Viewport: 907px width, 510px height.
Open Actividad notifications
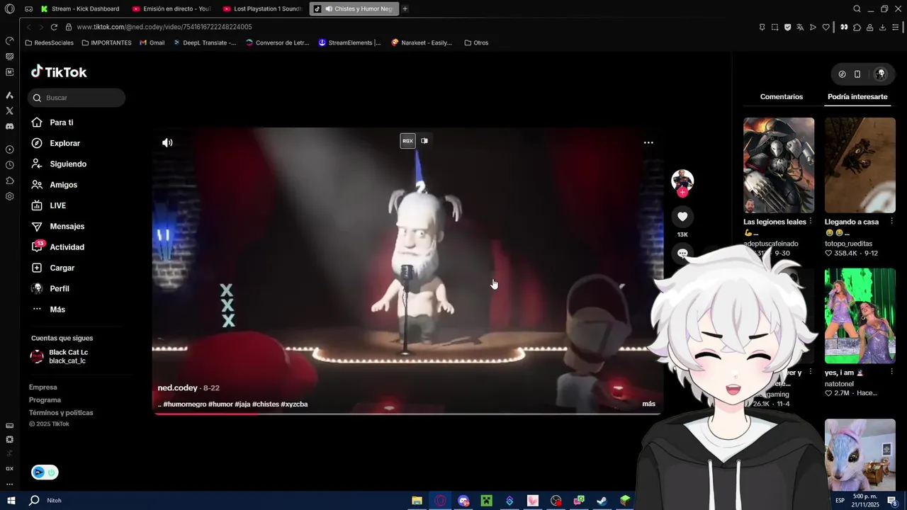click(58, 247)
